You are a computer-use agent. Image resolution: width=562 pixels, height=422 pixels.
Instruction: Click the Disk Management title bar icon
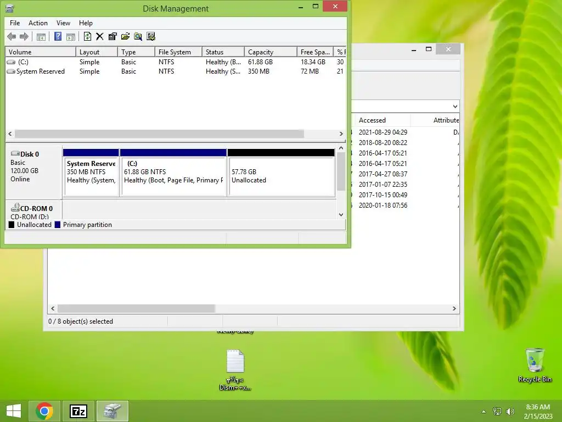pos(10,8)
